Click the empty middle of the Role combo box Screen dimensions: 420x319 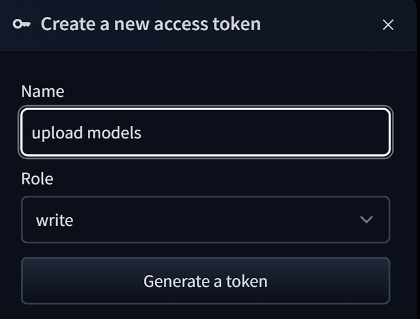[207, 220]
